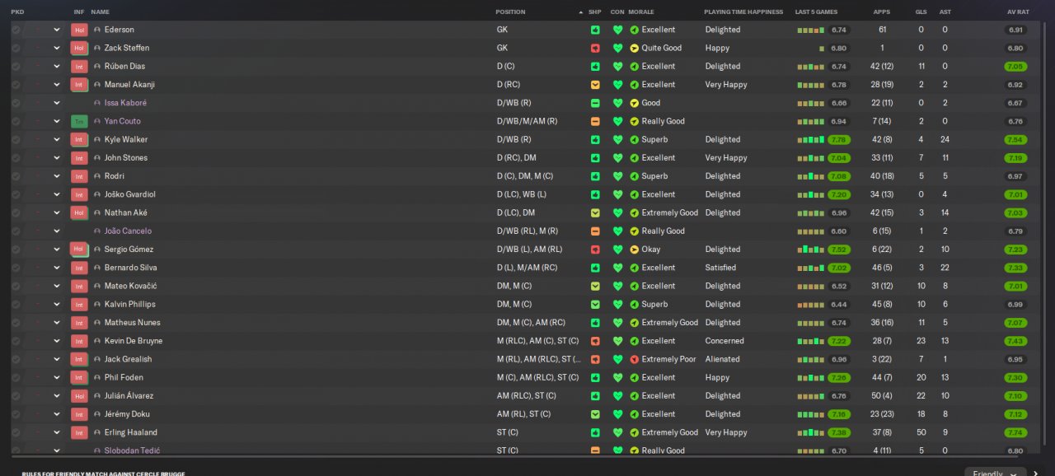Click player icon beside Rúben Dias

pos(97,67)
